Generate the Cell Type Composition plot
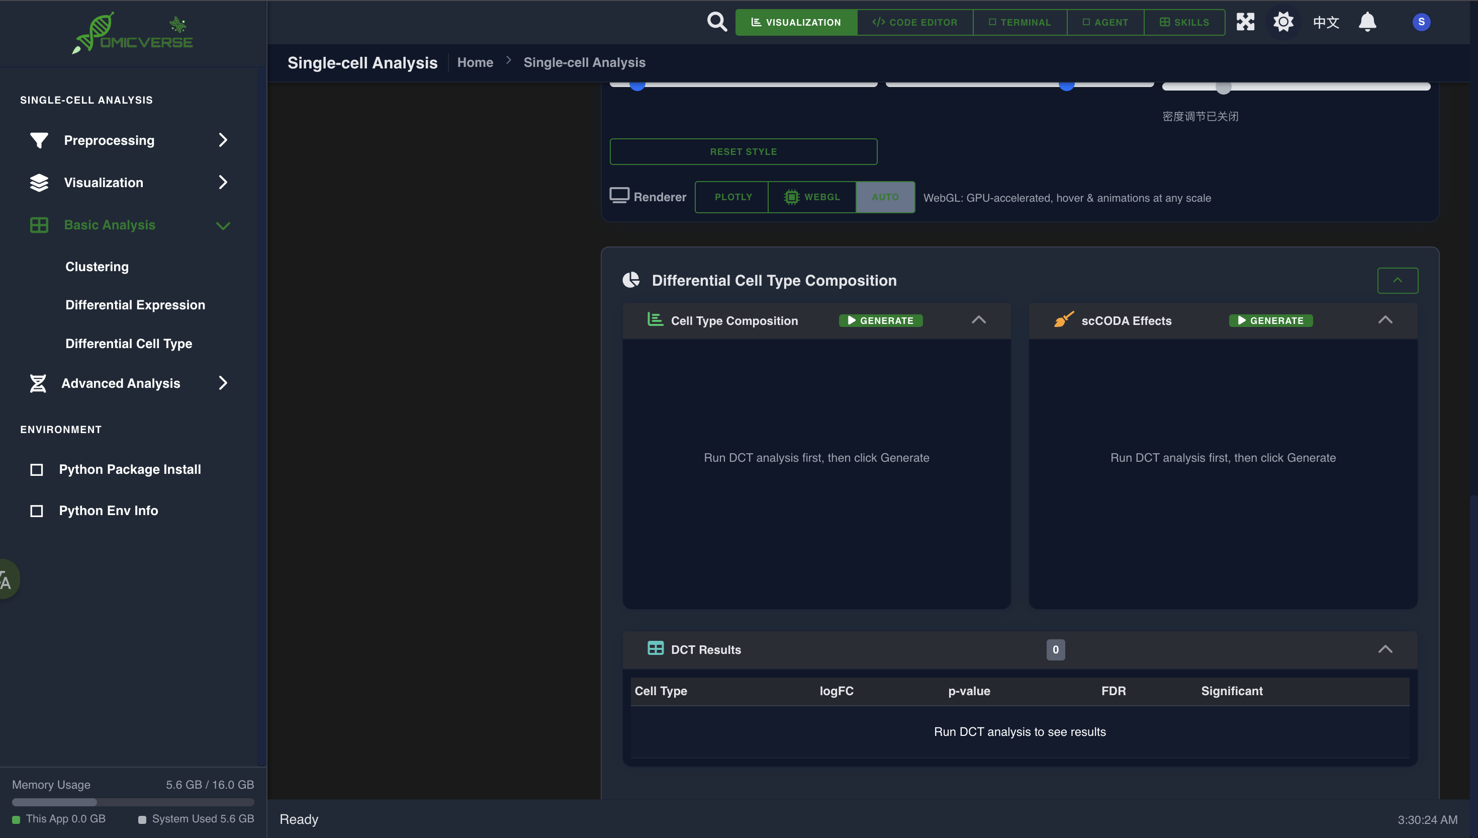Image resolution: width=1478 pixels, height=838 pixels. pyautogui.click(x=880, y=320)
